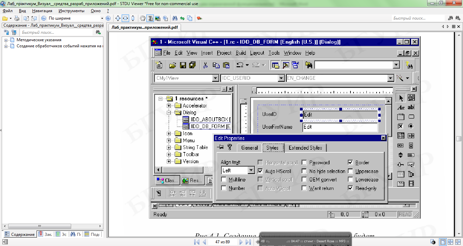The image size is (463, 246).
Task: Open a file with the folder icon
Action: tap(5, 18)
